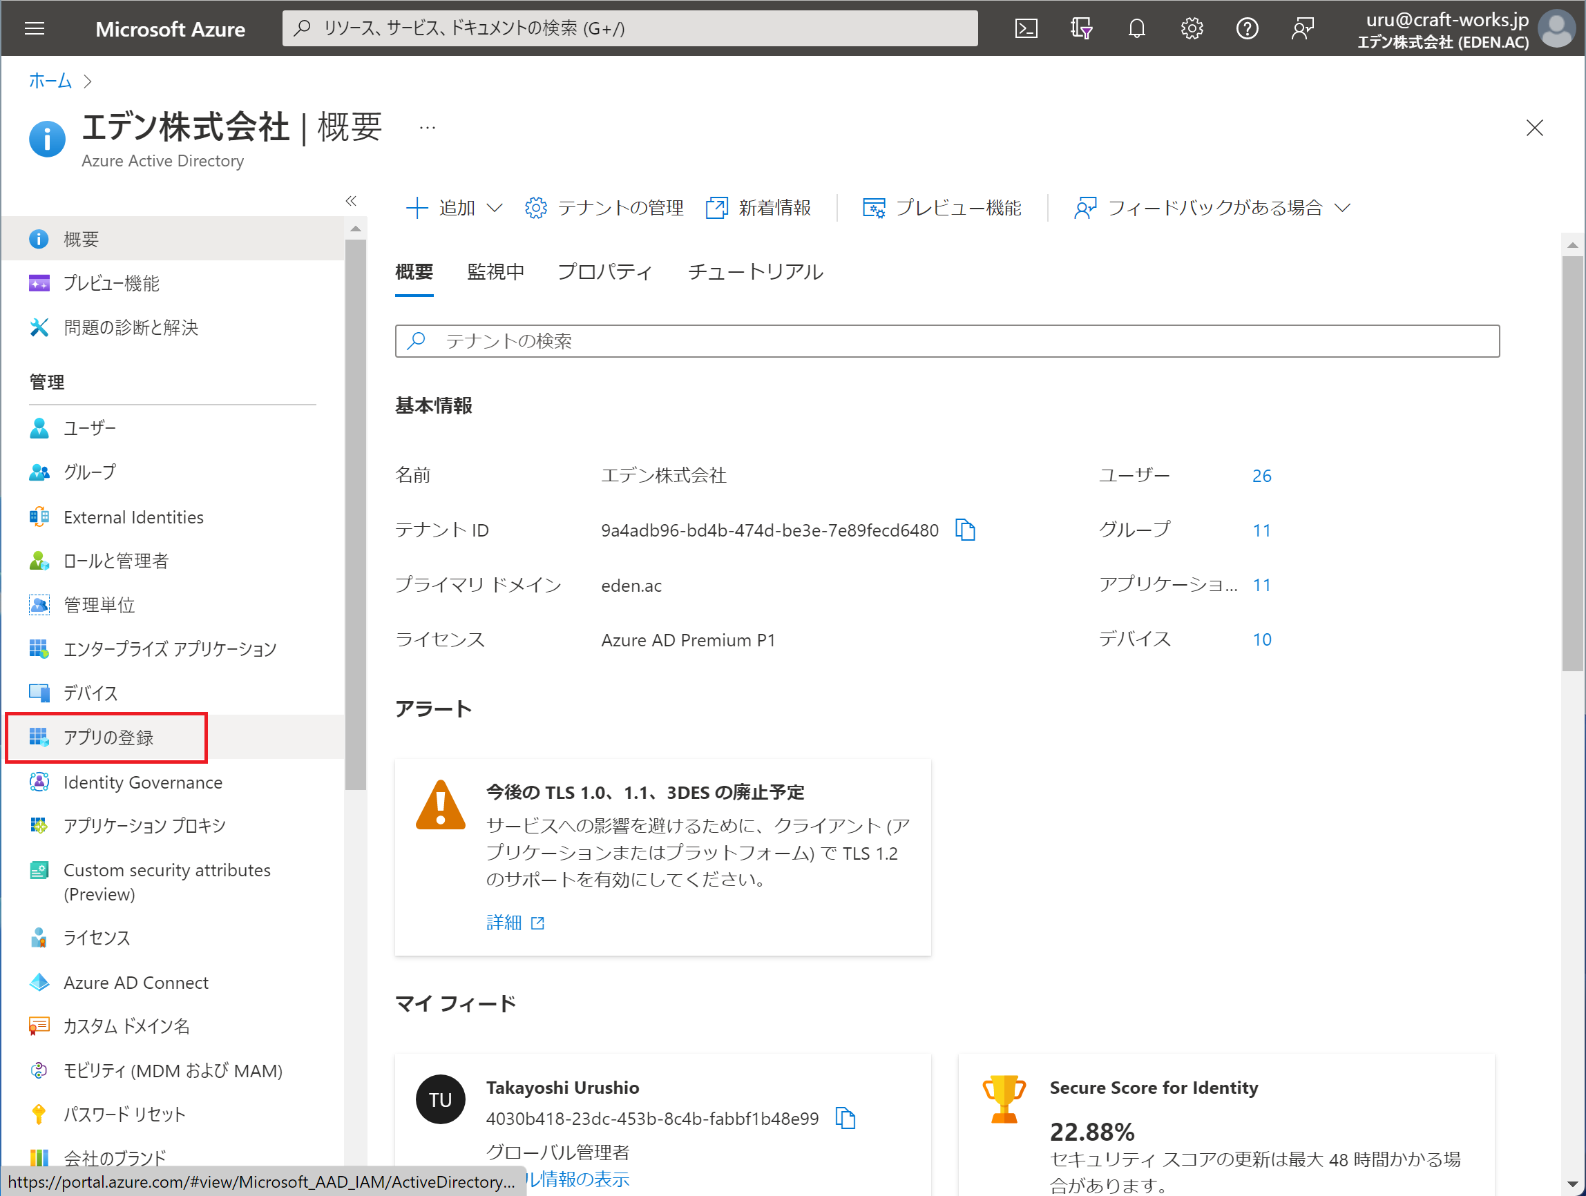Click テナントの管理 in the toolbar
The image size is (1586, 1196).
click(604, 208)
